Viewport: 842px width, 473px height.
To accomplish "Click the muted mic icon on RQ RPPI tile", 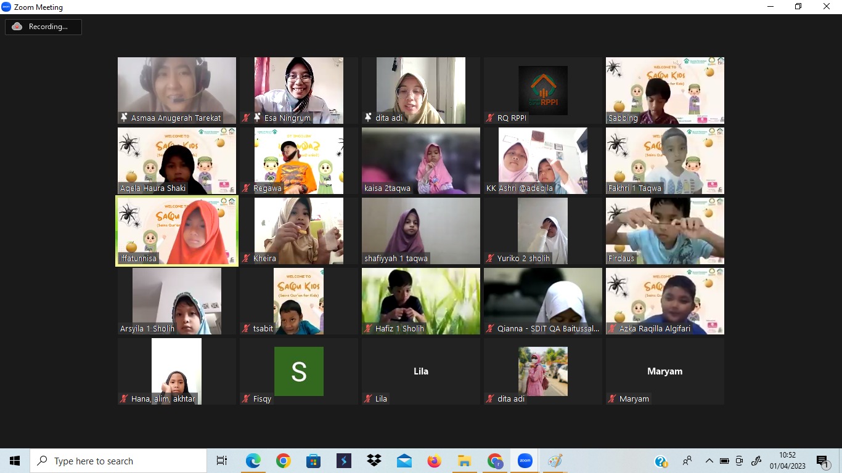I will tap(491, 118).
